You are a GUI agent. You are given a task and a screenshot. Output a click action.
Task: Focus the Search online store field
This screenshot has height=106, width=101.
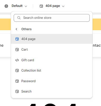click(52, 18)
